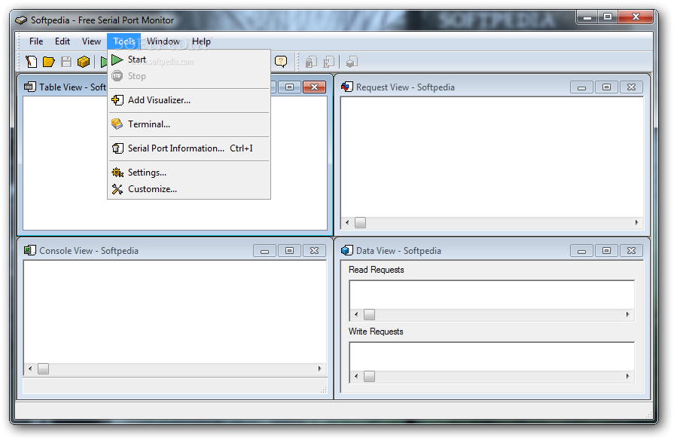Open Settings... from the Tools menu
Screen dimensions: 674x440
(x=189, y=173)
